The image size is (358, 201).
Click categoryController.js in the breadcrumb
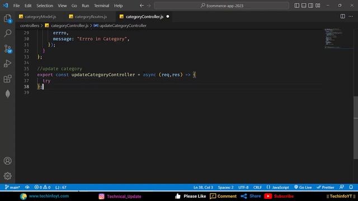click(x=69, y=26)
